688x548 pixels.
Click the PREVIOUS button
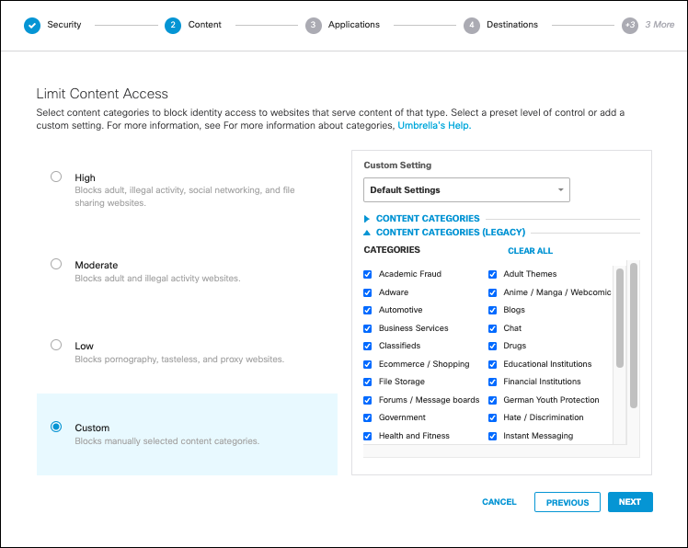567,502
